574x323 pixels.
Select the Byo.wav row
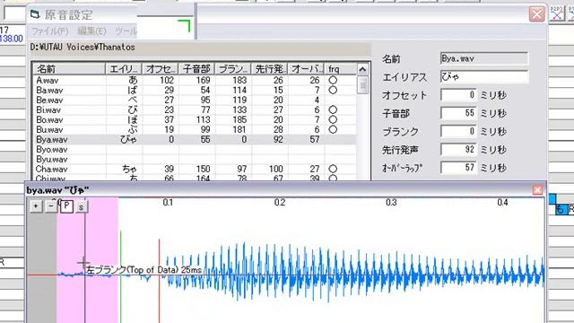tap(195, 150)
